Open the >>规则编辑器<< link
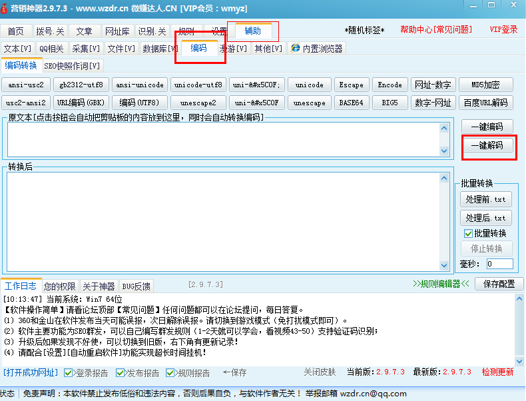This screenshot has width=526, height=401. tap(441, 284)
